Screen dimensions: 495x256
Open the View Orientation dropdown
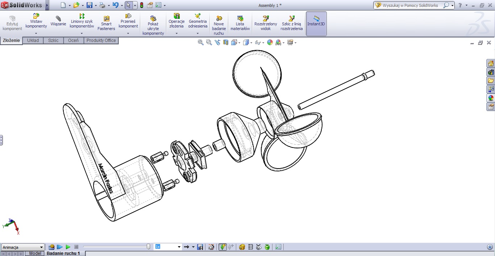[239, 43]
